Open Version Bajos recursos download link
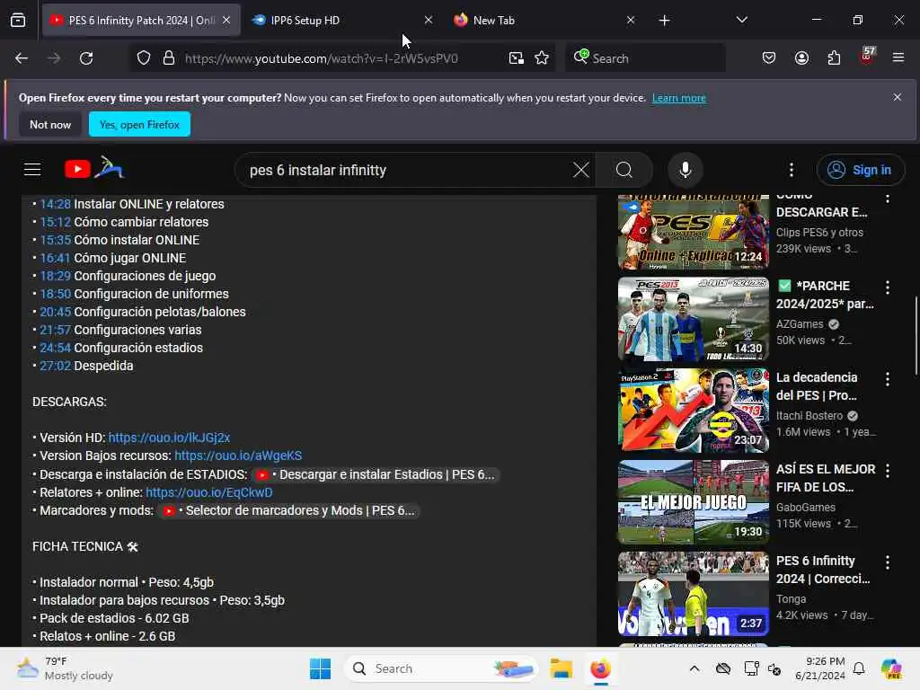Image resolution: width=920 pixels, height=690 pixels. 238,456
